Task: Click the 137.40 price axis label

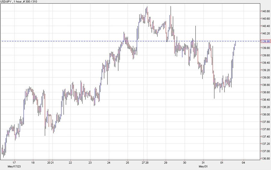Action: (265, 136)
